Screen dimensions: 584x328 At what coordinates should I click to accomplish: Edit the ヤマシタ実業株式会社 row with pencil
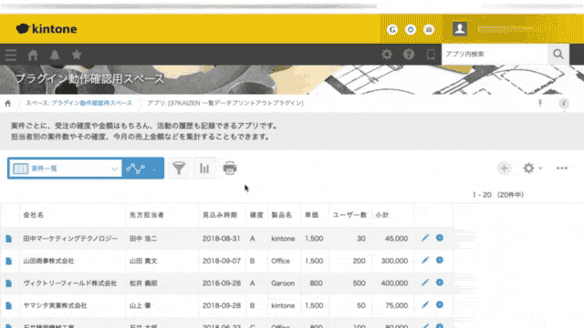(x=425, y=305)
